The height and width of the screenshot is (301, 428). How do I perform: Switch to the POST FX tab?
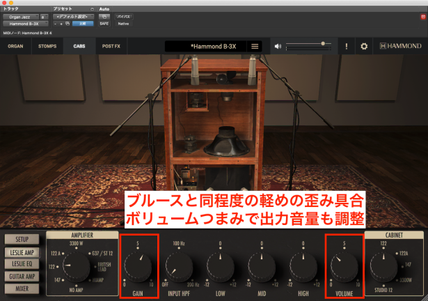tap(111, 47)
